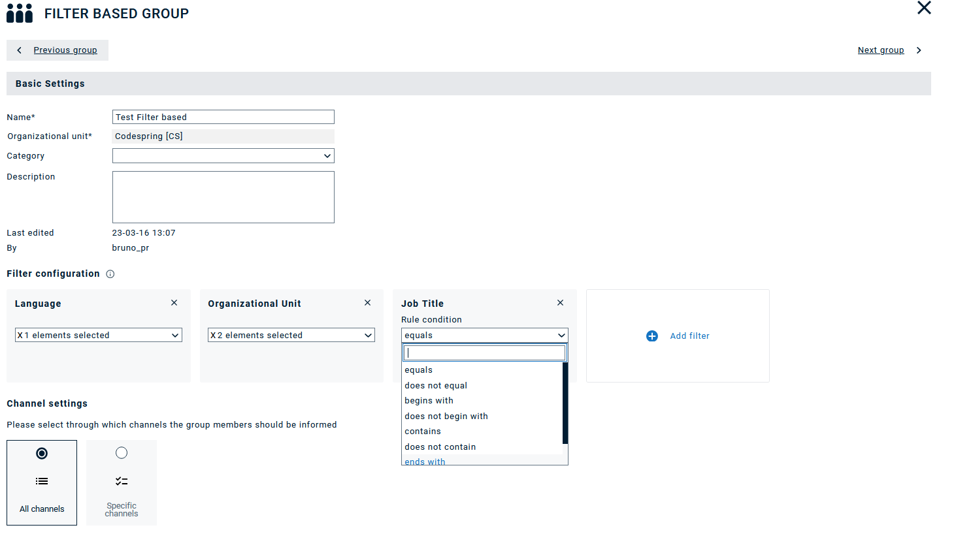Click the group people icon in header

(x=20, y=13)
